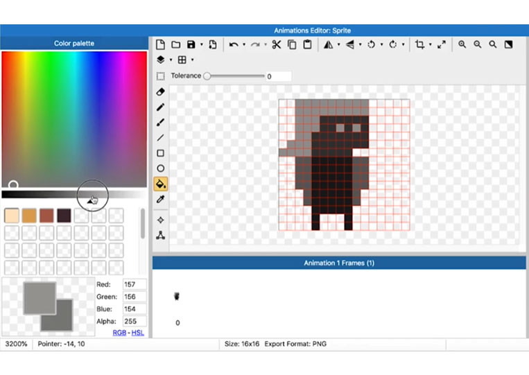Expand flip horizontal options
Screen dimensions: 529x375
point(339,44)
